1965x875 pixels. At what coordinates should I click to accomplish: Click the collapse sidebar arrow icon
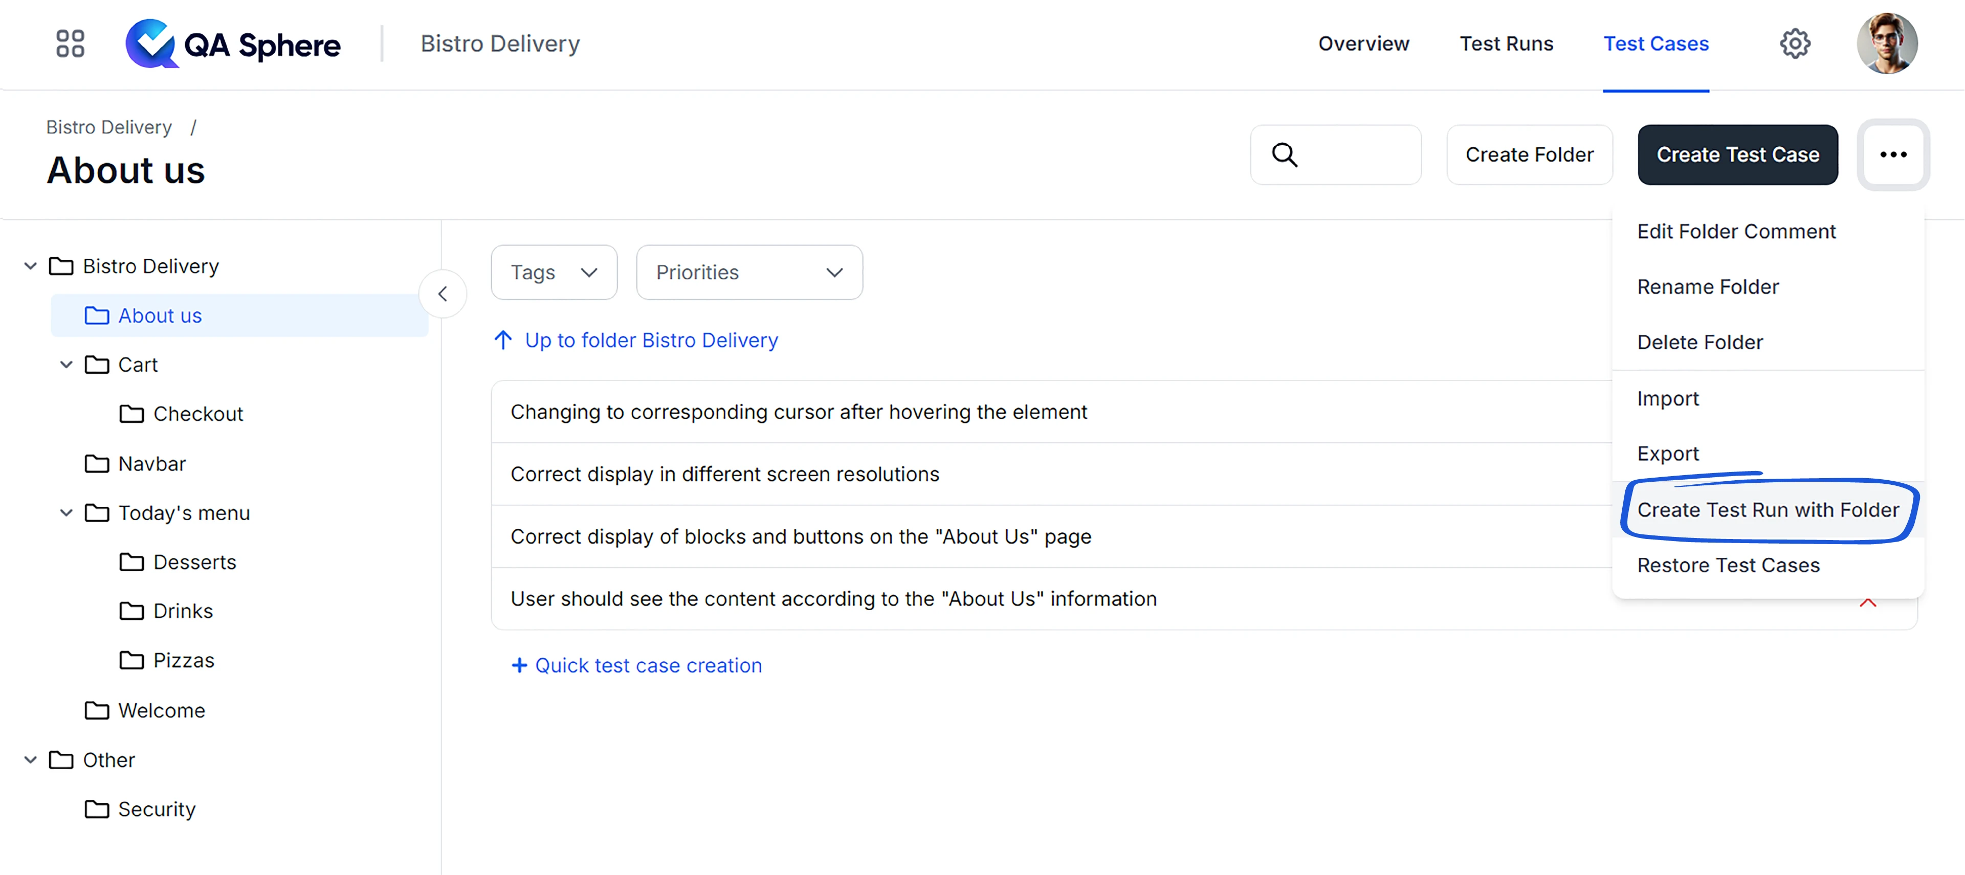tap(444, 294)
